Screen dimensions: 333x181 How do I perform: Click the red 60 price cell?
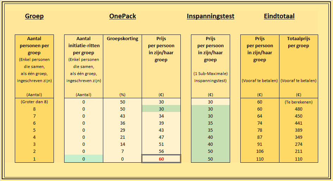(x=161, y=159)
